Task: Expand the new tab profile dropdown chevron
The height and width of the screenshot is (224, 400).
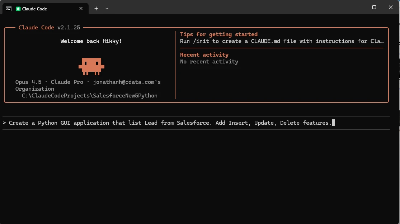Action: click(x=107, y=9)
